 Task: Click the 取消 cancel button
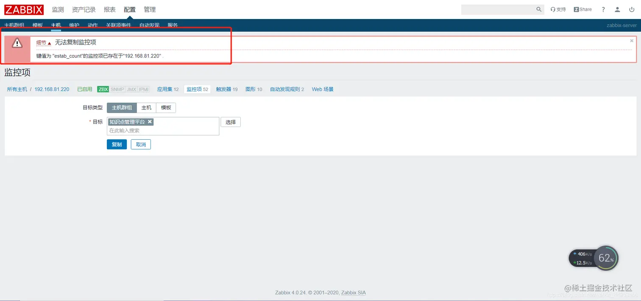141,144
